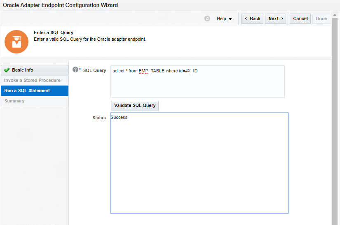Proceed with the Next button
Screen dimensions: 340x225
pyautogui.click(x=276, y=19)
